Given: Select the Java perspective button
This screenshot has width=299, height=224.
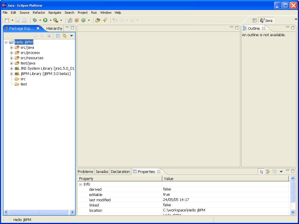Looking at the screenshot, I should [266, 20].
